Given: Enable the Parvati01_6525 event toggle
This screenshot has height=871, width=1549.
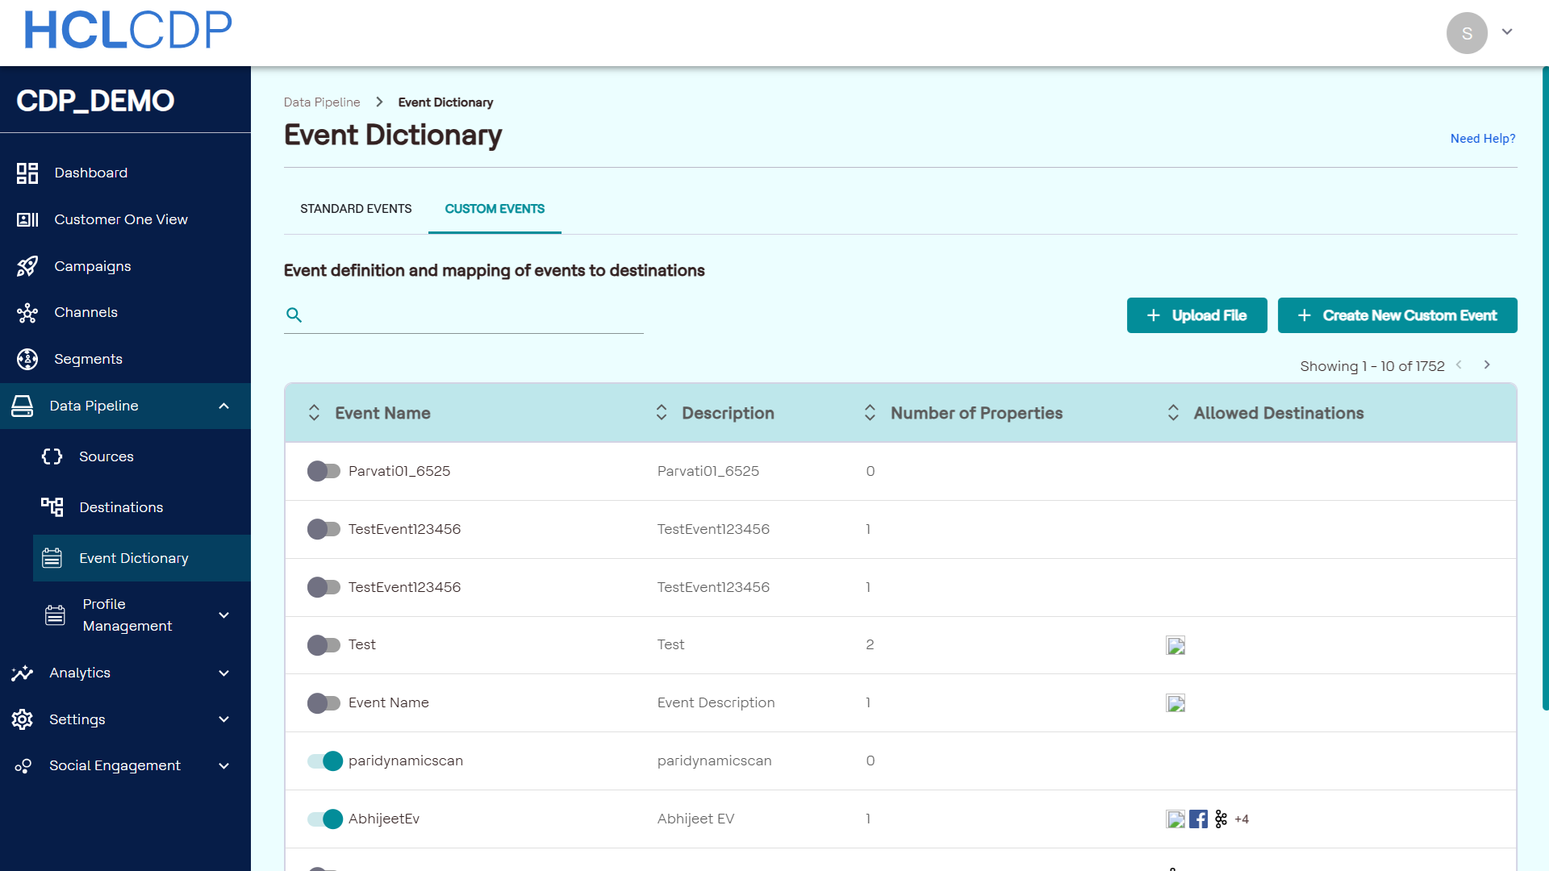Looking at the screenshot, I should pyautogui.click(x=324, y=471).
